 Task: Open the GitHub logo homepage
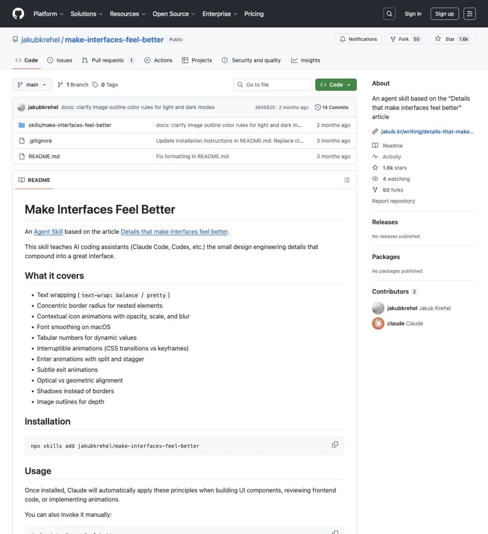18,14
